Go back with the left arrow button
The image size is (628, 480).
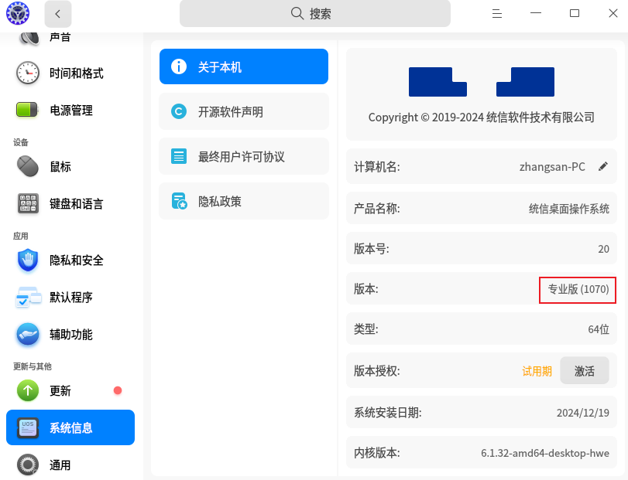57,14
